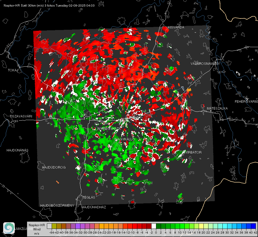Screen dimensions: 258x237
Task: Click the MÁTÉSZALKA city label
Action: [x=217, y=108]
